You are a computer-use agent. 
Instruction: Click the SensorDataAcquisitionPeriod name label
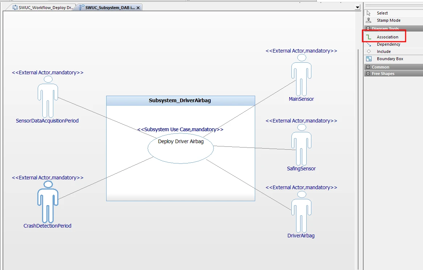click(x=47, y=121)
